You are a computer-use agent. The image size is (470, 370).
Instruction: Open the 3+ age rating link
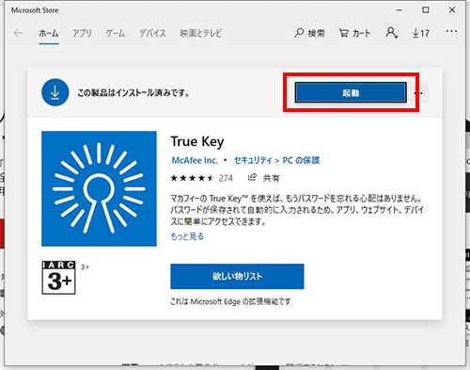point(85,267)
